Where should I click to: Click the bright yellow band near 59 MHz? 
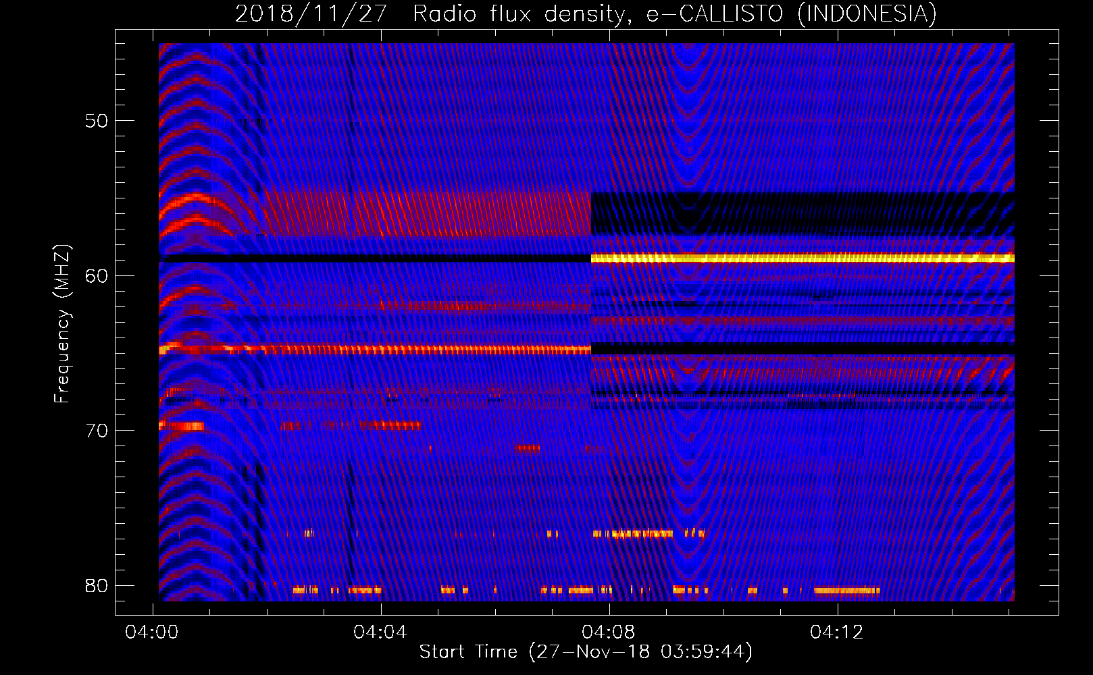click(x=803, y=258)
